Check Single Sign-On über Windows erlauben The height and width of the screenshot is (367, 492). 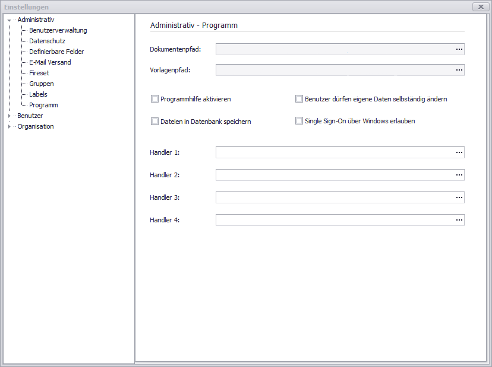(x=299, y=121)
